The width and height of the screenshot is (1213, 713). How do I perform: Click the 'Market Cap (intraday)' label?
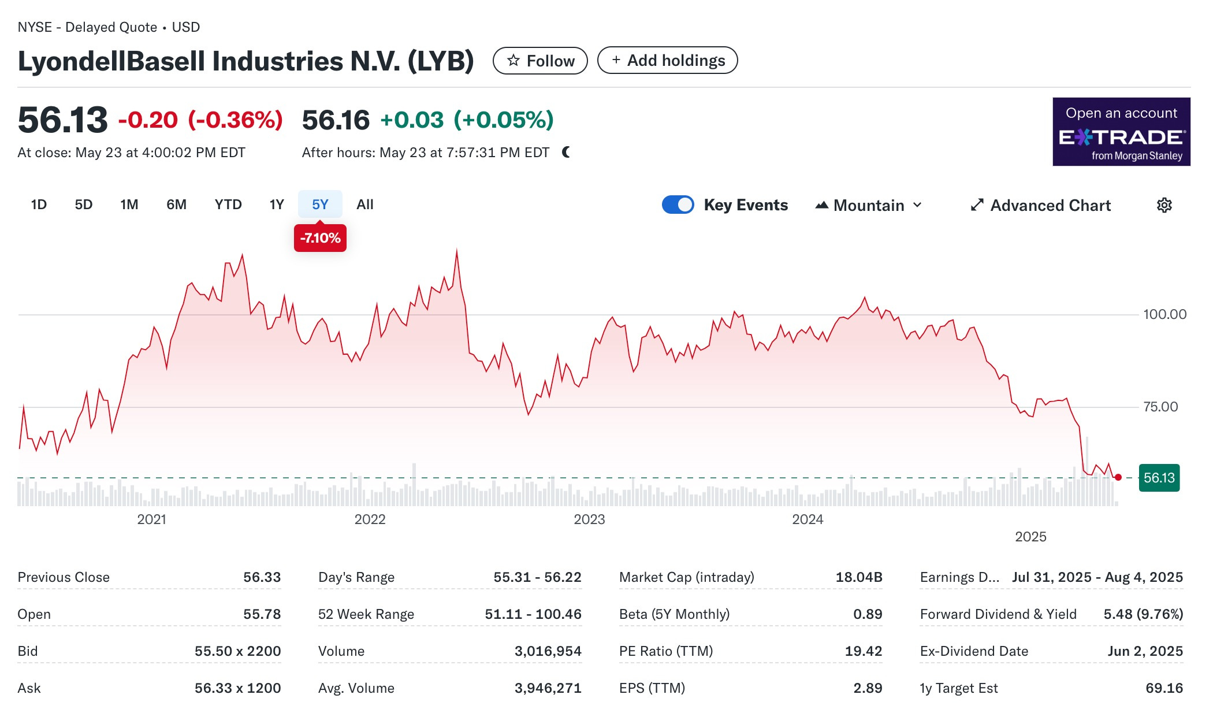click(687, 577)
